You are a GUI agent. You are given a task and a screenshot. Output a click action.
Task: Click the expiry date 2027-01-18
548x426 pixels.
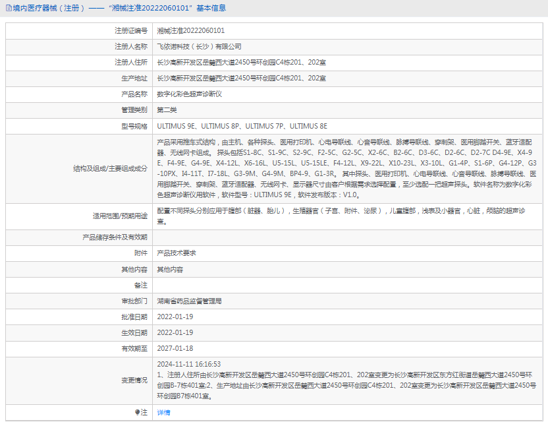click(175, 348)
